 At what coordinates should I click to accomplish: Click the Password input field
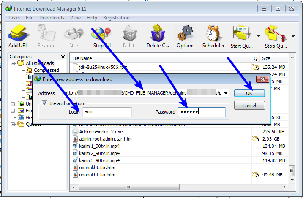tap(201, 112)
